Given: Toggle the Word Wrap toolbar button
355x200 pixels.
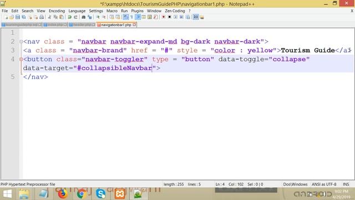Looking at the screenshot, I should tap(126, 17).
